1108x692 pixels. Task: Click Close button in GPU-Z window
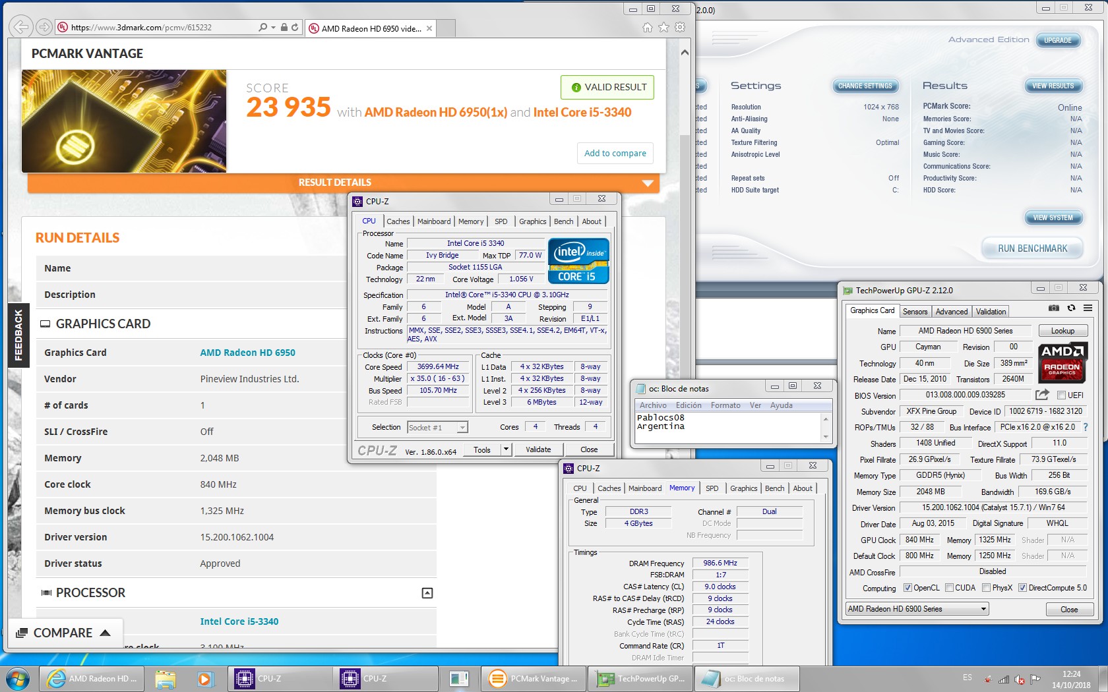point(1069,610)
